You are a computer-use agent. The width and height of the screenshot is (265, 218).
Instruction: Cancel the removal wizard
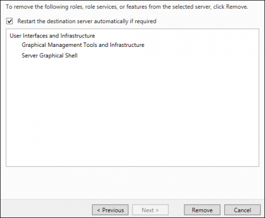tap(242, 210)
